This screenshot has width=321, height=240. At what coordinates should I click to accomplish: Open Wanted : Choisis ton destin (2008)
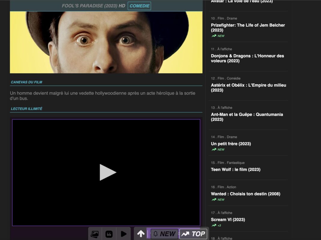[246, 193]
